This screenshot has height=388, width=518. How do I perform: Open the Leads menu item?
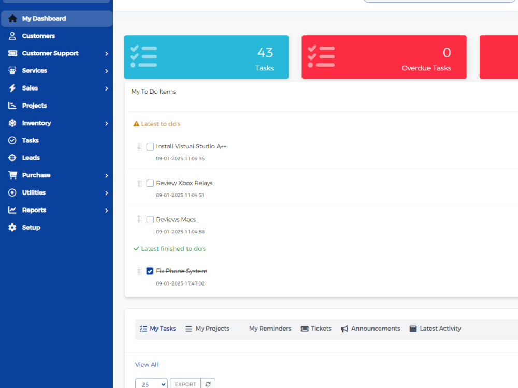point(56,158)
